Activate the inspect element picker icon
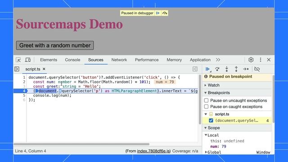The height and width of the screenshot is (162, 288). tap(18, 60)
